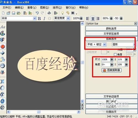Expand the 文字斜边选项 panel
Viewport: 138px width, 118px height.
pyautogui.click(x=112, y=96)
